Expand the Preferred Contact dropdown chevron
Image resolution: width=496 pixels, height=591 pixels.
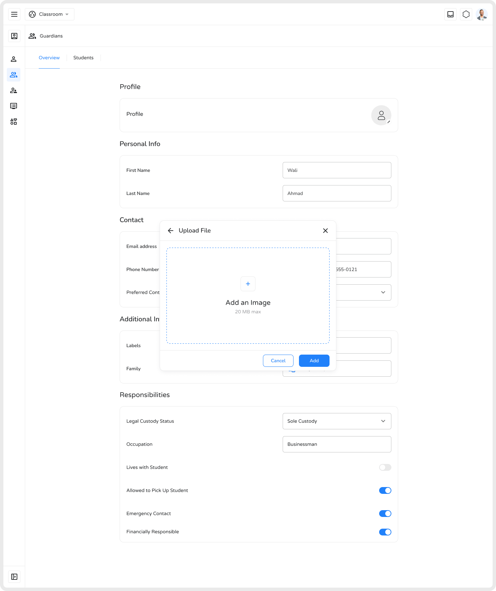(383, 292)
